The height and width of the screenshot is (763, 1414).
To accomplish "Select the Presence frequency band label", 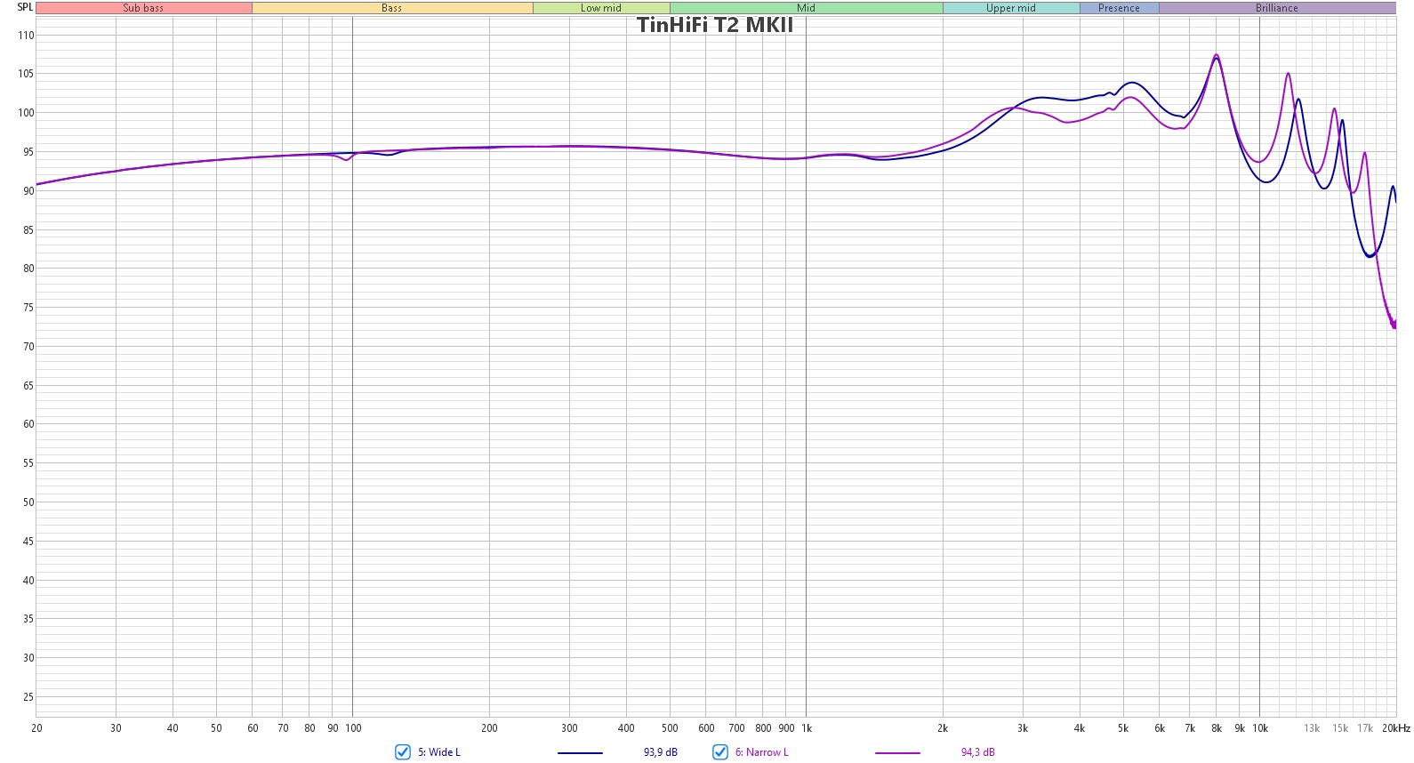I will click(x=1119, y=8).
